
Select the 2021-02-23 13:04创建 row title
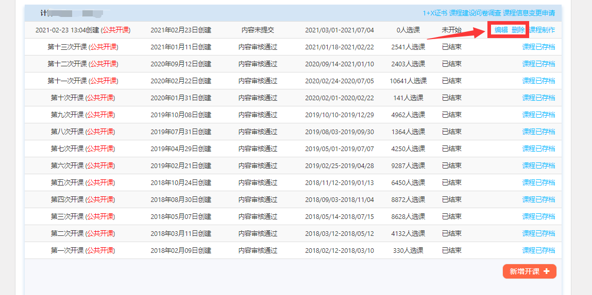click(82, 30)
